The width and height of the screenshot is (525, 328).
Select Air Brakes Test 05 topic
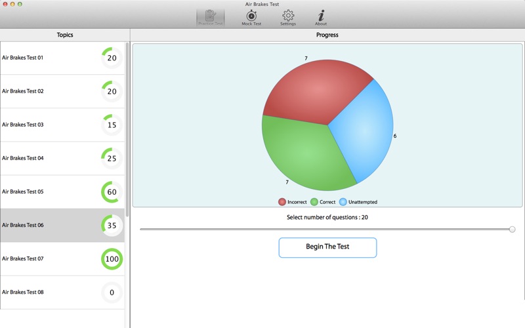point(62,192)
